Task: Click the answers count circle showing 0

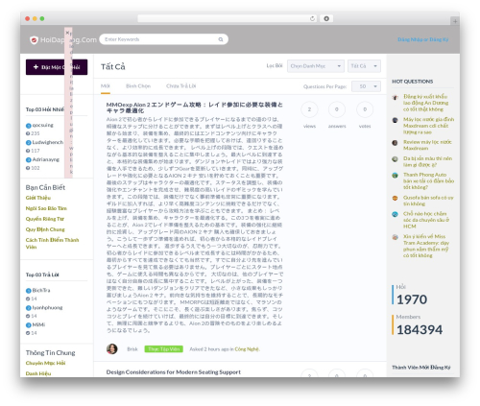Action: (337, 109)
